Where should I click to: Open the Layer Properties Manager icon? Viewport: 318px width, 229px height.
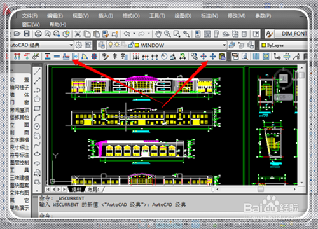click(102, 45)
